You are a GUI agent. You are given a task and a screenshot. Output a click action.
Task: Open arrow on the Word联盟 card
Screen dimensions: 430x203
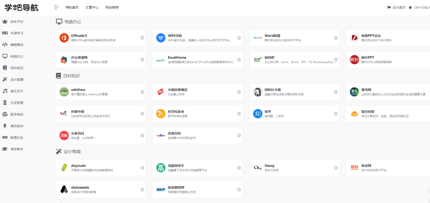point(336,38)
